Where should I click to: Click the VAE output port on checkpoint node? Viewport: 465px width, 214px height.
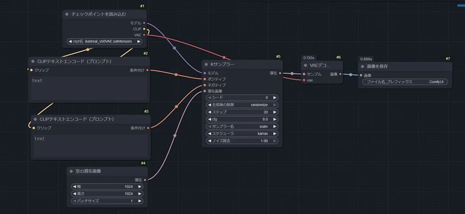(x=144, y=35)
